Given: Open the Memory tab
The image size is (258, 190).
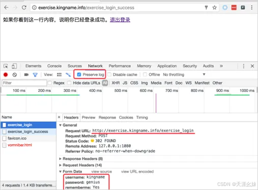Looking at the screenshot, I should point(144,66).
